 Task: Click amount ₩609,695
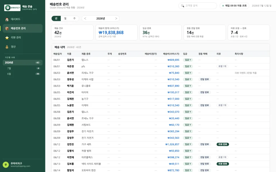click(x=173, y=60)
